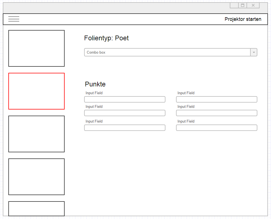This screenshot has height=219, width=271.
Task: Focus the first right-column Punkte input field
Action: (x=217, y=99)
